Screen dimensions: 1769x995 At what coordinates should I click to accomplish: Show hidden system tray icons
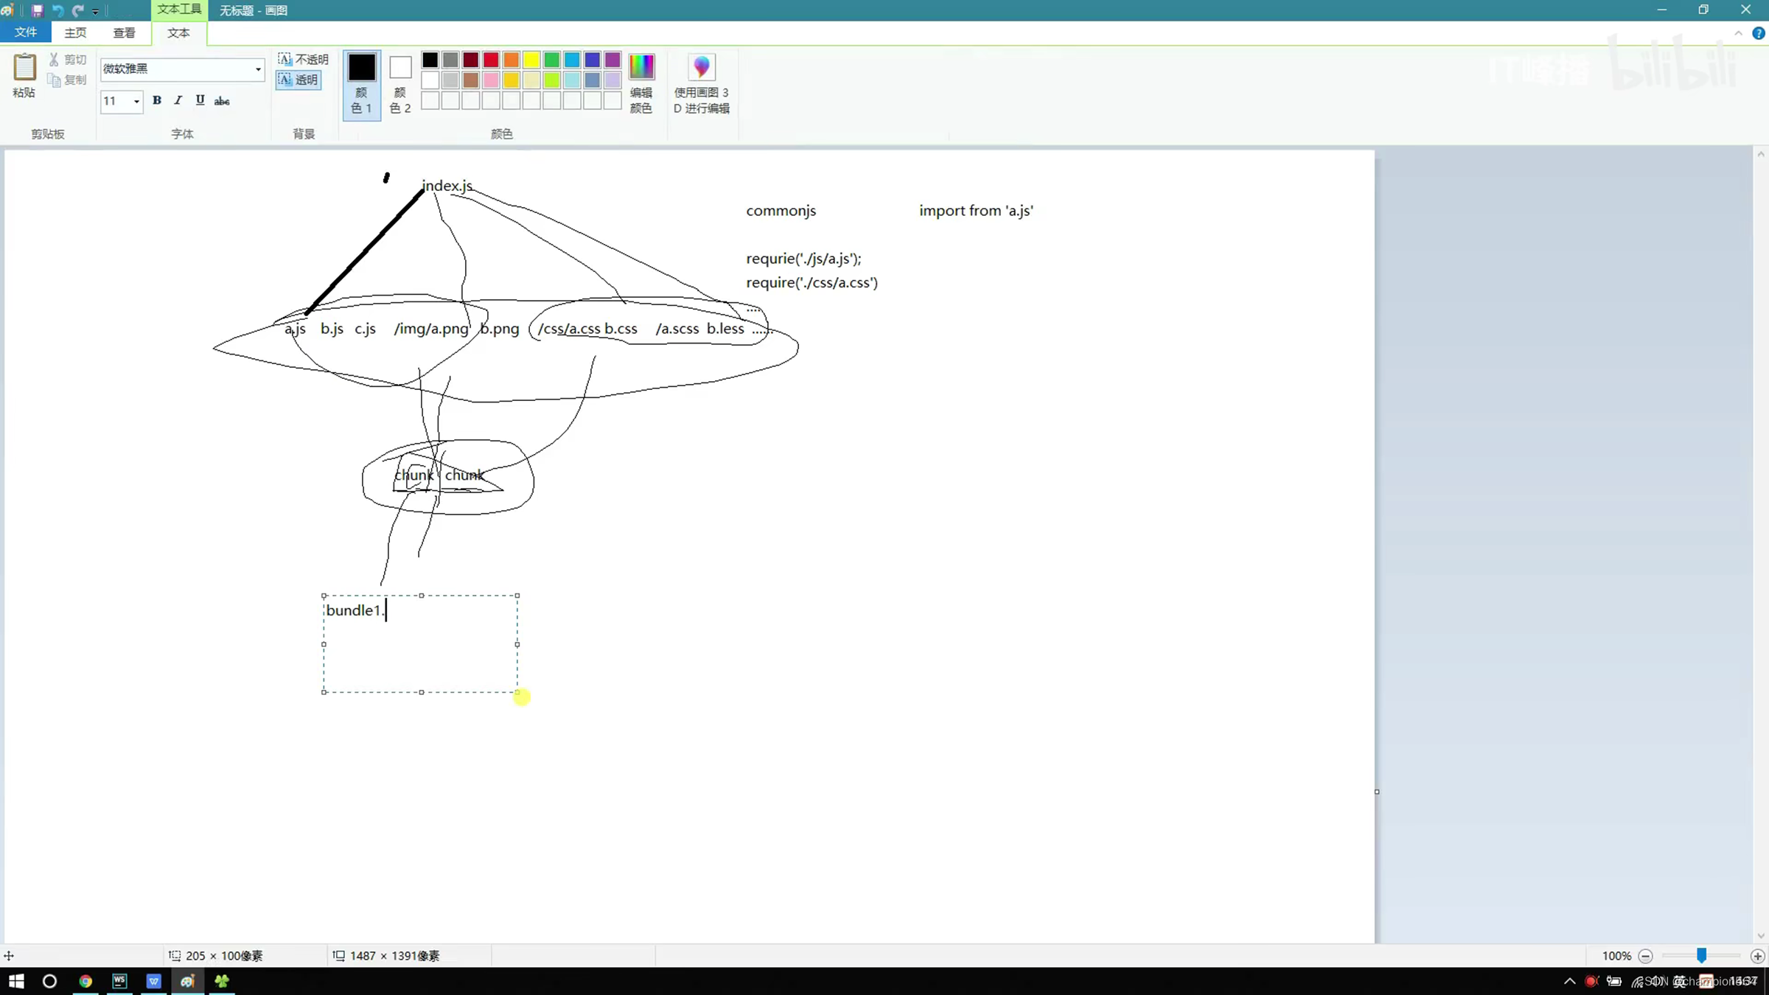(x=1569, y=981)
